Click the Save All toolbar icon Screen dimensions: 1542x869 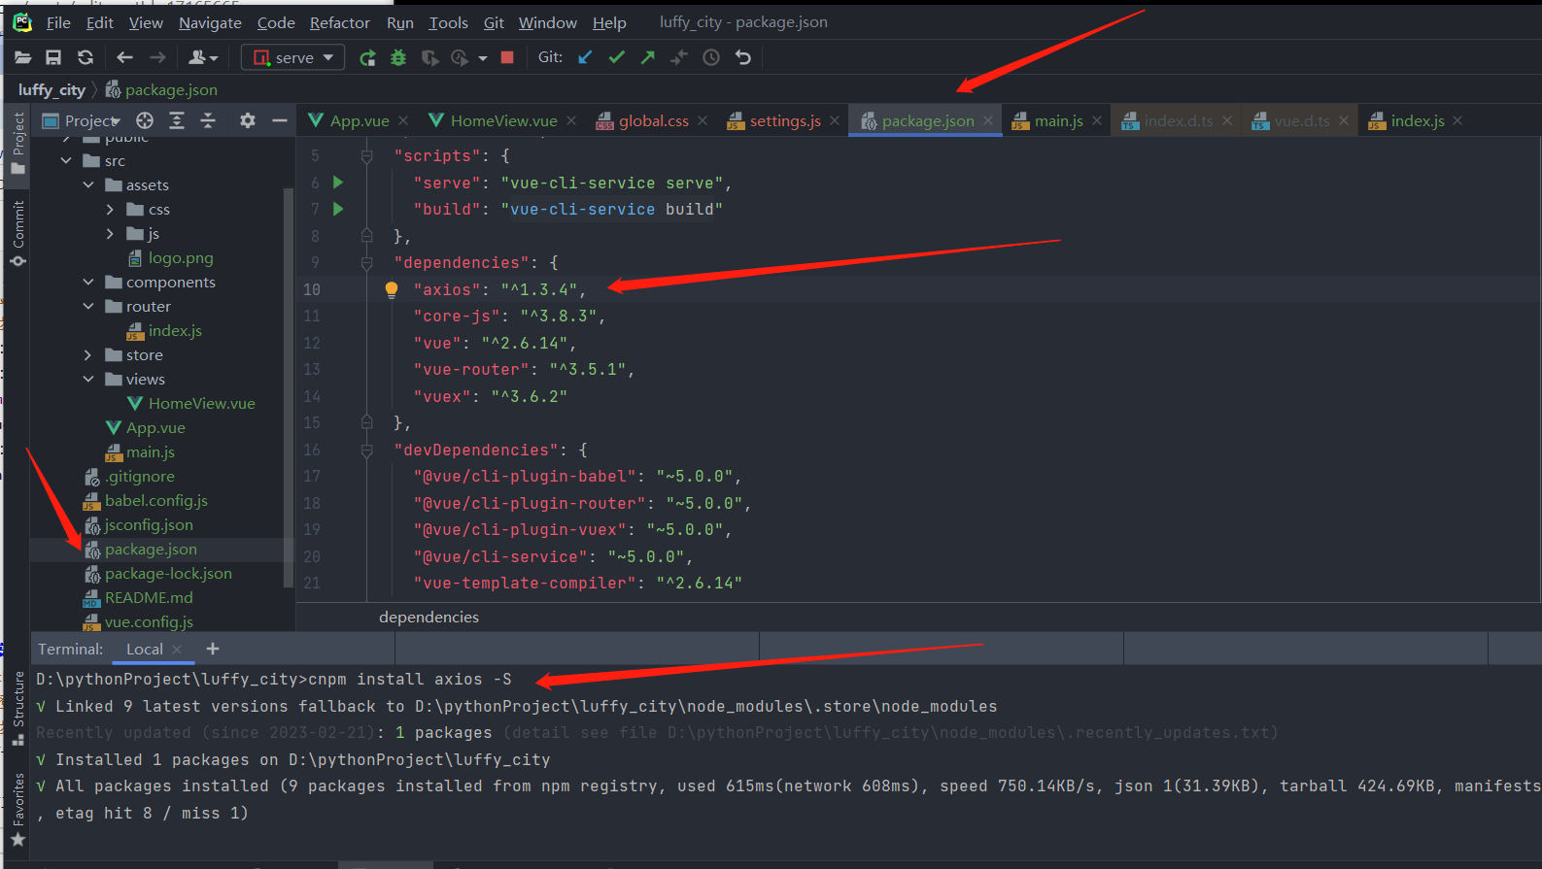click(53, 58)
